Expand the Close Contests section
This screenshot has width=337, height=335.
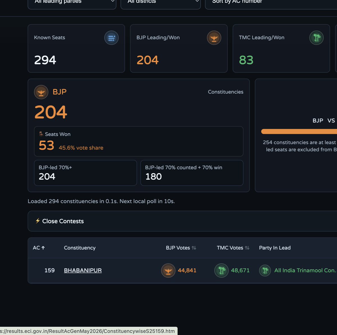pyautogui.click(x=182, y=221)
